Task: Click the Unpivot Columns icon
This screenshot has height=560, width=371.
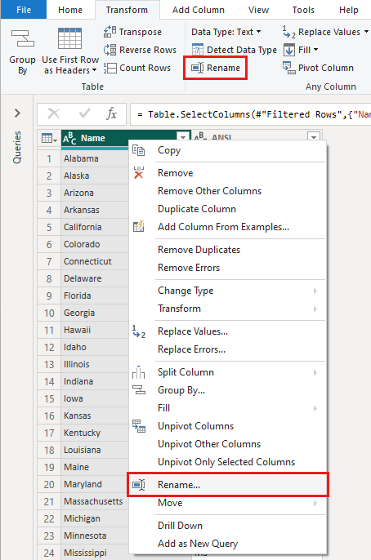Action: (139, 426)
